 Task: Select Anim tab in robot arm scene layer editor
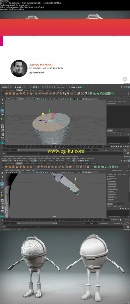(122, 204)
